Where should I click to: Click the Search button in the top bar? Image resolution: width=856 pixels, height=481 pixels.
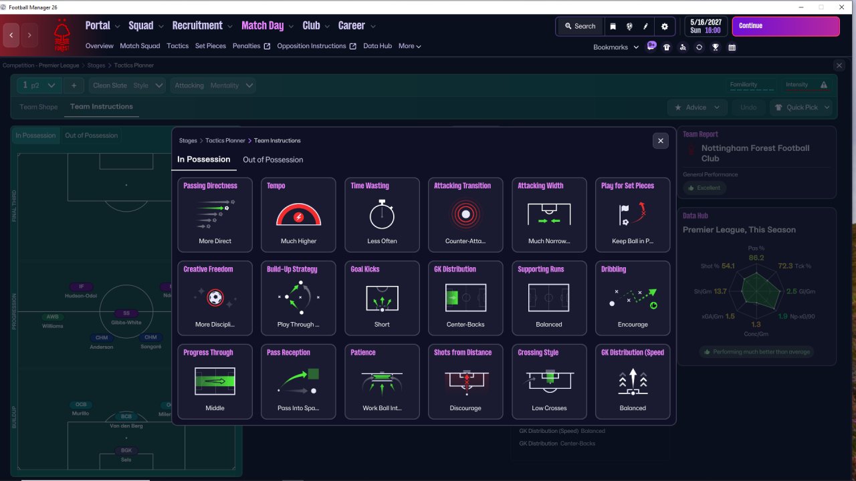pyautogui.click(x=580, y=27)
